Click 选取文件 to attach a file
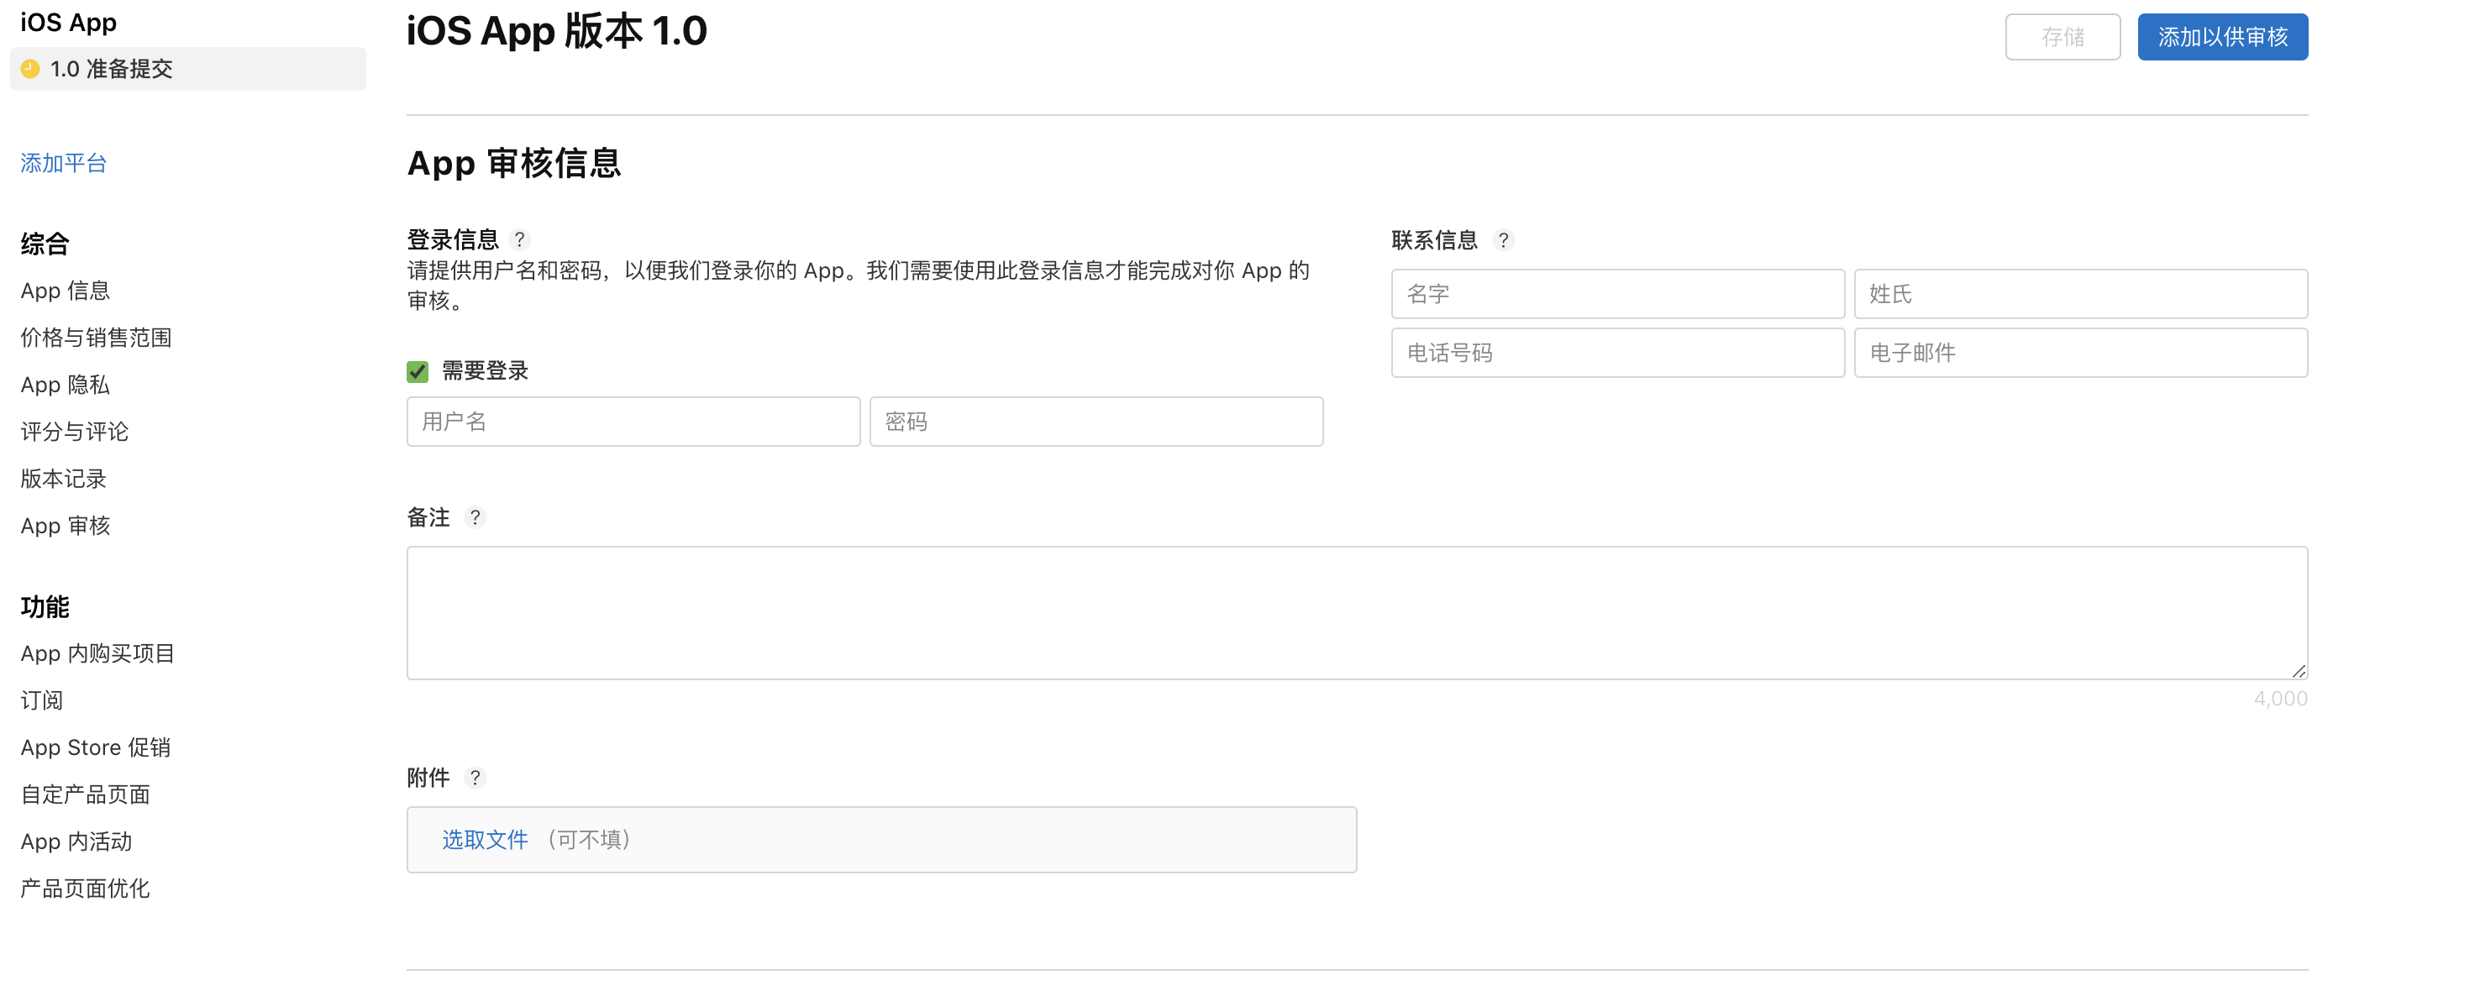Viewport: 2475px width, 996px height. (x=484, y=840)
